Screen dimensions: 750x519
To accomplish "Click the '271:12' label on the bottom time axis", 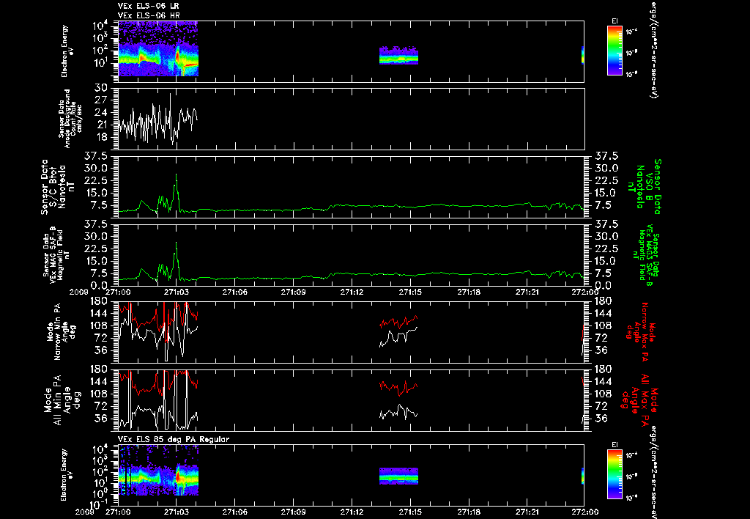I will [x=352, y=512].
